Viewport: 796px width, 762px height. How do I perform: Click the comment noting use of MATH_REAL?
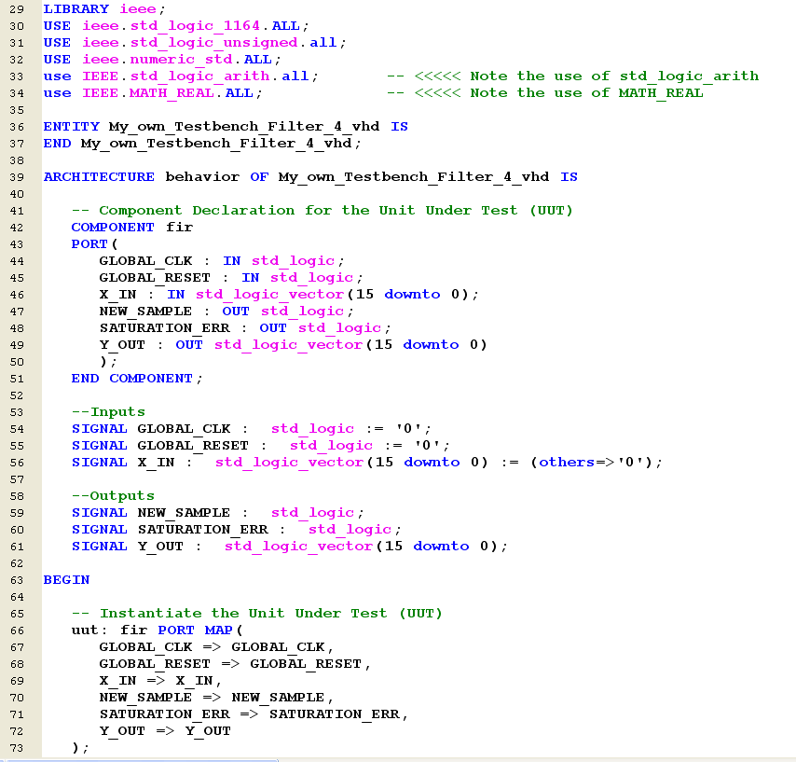pyautogui.click(x=544, y=93)
